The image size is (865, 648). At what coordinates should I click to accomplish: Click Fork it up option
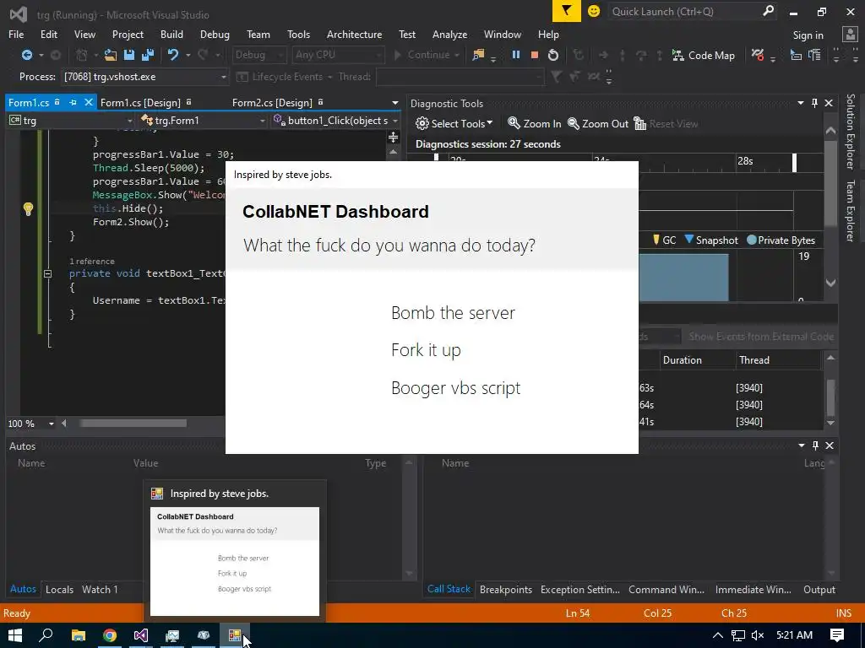426,350
